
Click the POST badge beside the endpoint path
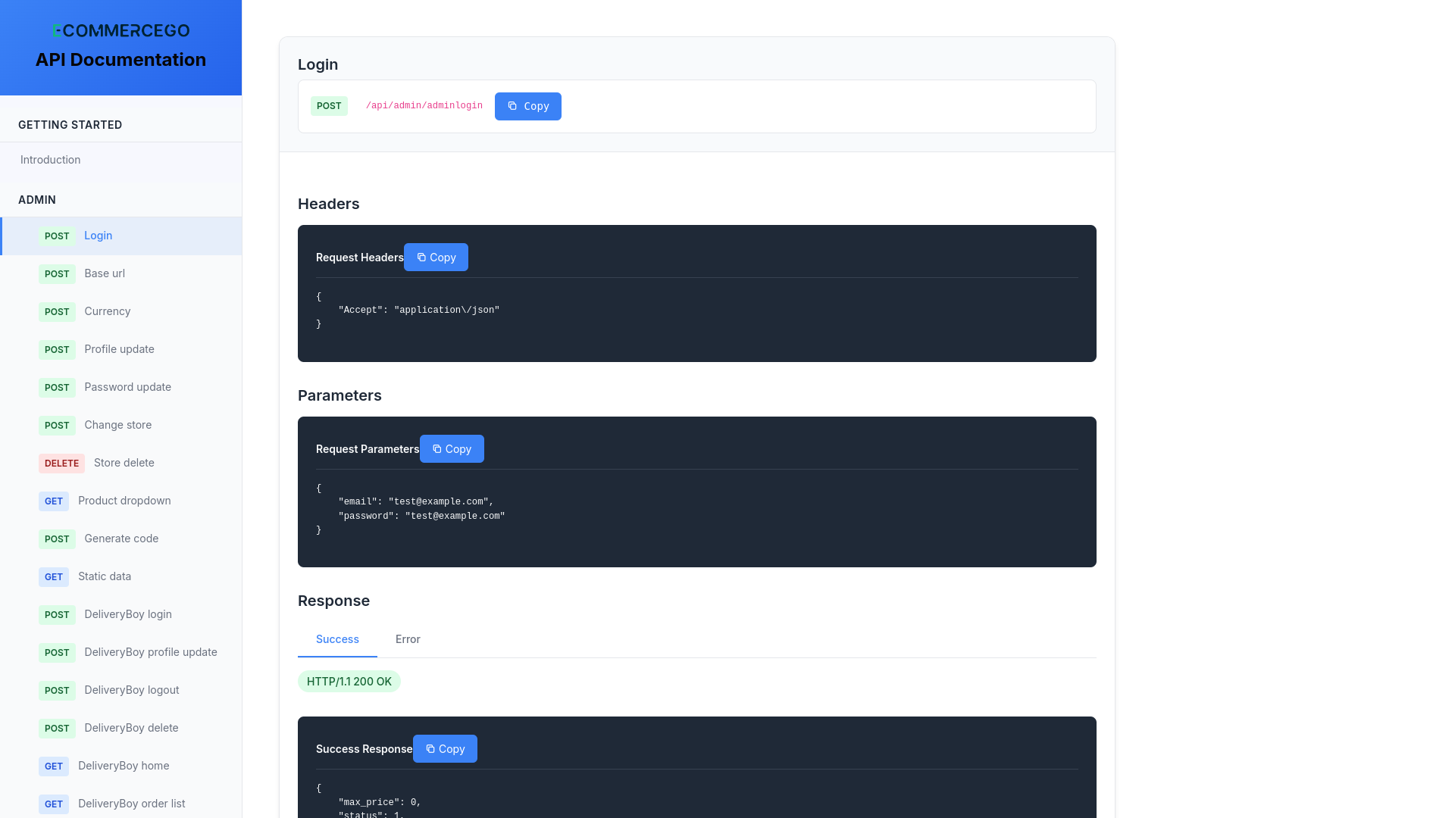coord(329,106)
